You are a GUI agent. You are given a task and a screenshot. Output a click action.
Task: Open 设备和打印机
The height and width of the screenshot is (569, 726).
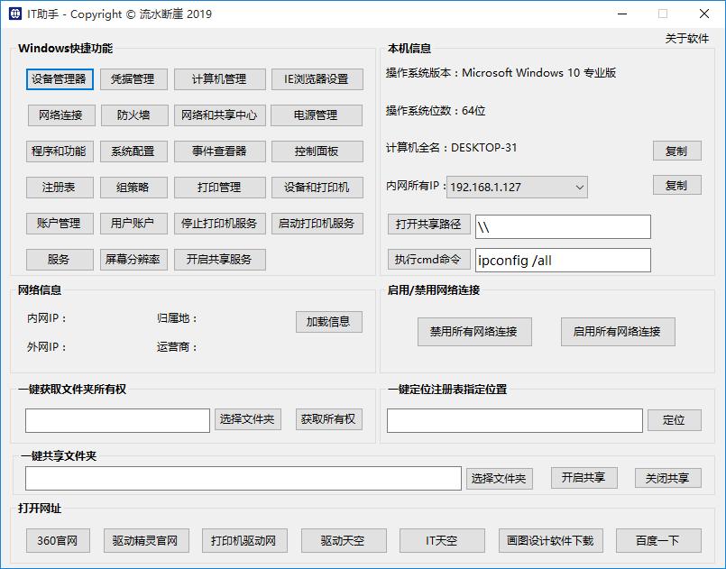point(317,188)
